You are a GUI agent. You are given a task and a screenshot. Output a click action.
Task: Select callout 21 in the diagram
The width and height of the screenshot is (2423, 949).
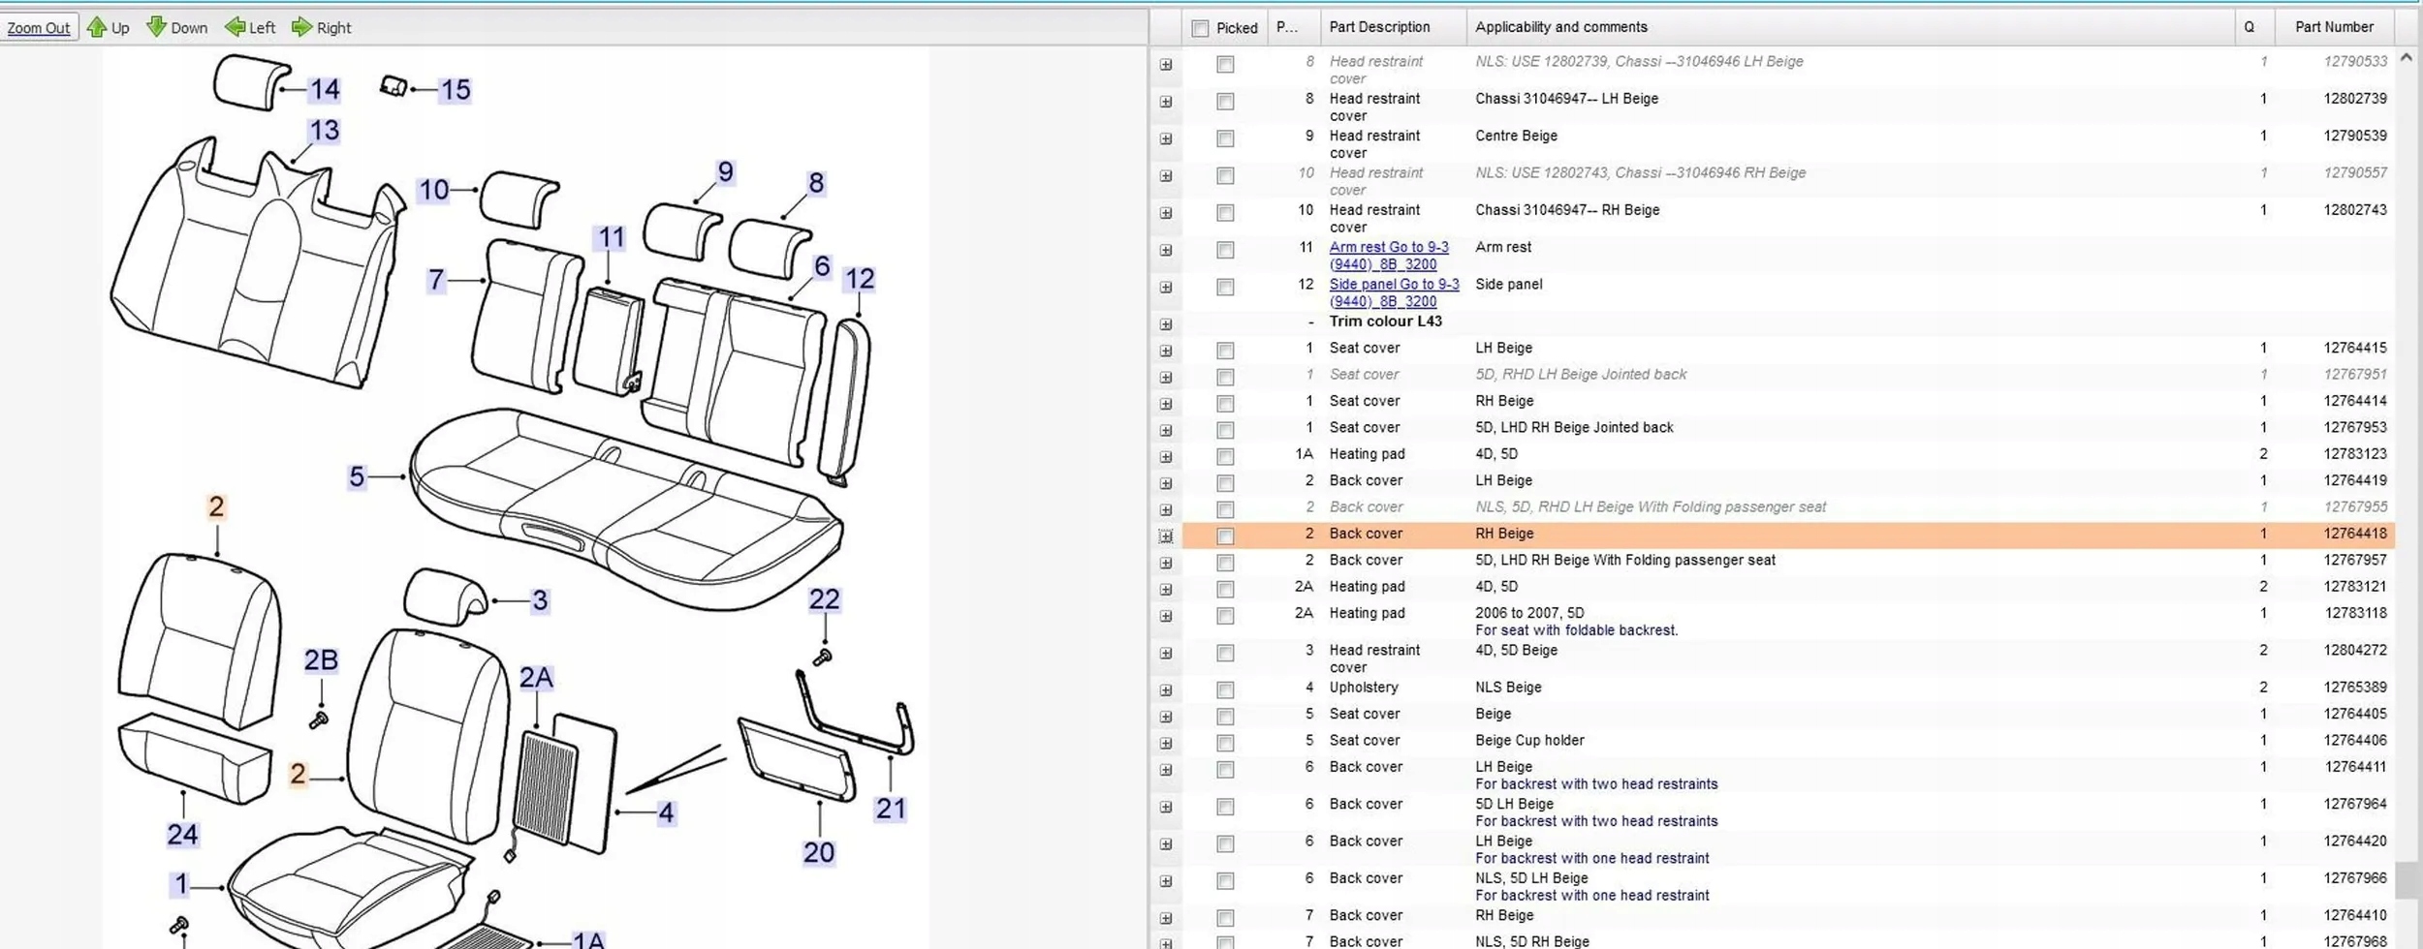[890, 809]
